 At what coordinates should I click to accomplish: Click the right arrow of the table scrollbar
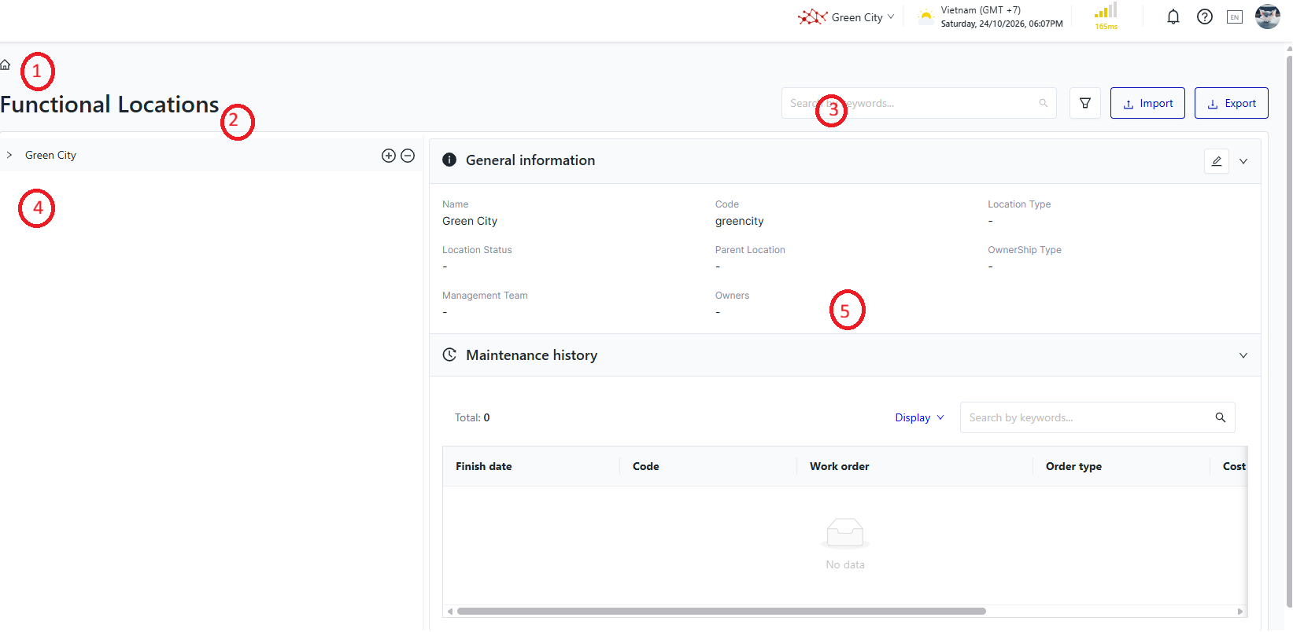pos(1240,611)
